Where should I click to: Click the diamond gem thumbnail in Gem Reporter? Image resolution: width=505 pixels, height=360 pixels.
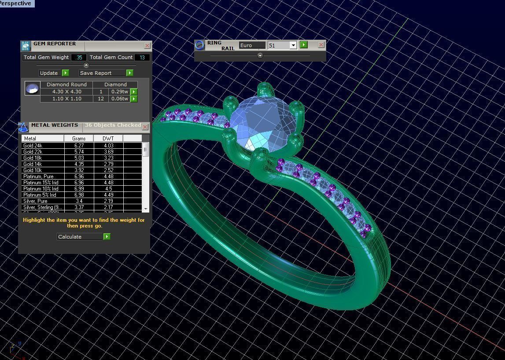[33, 88]
